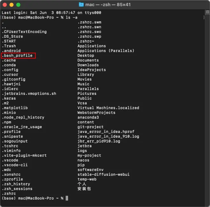
Task: Click the '.android' entry
Action: pyautogui.click(x=11, y=51)
